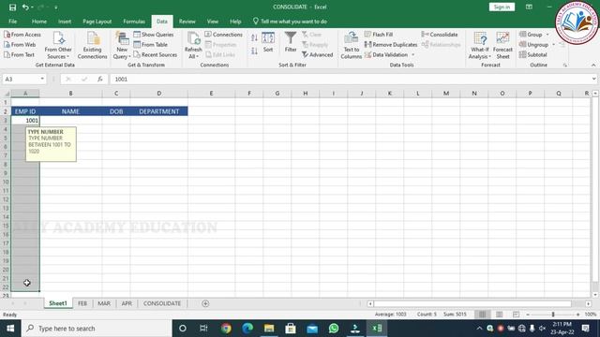
Task: Open Advanced filter options
Action: click(x=317, y=54)
